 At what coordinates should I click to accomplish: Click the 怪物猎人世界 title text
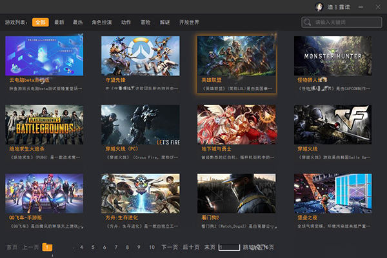pos(312,80)
